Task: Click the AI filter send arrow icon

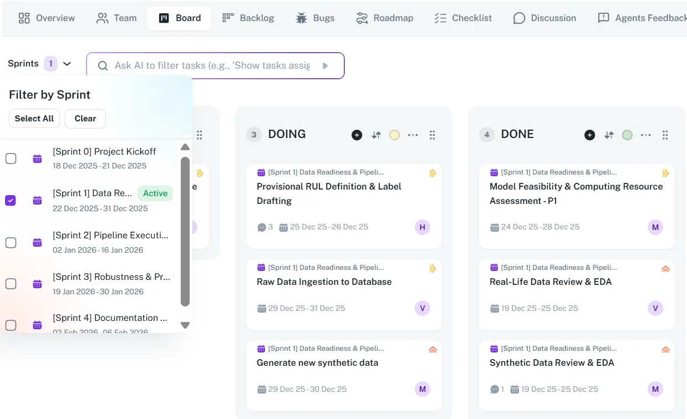Action: [325, 65]
